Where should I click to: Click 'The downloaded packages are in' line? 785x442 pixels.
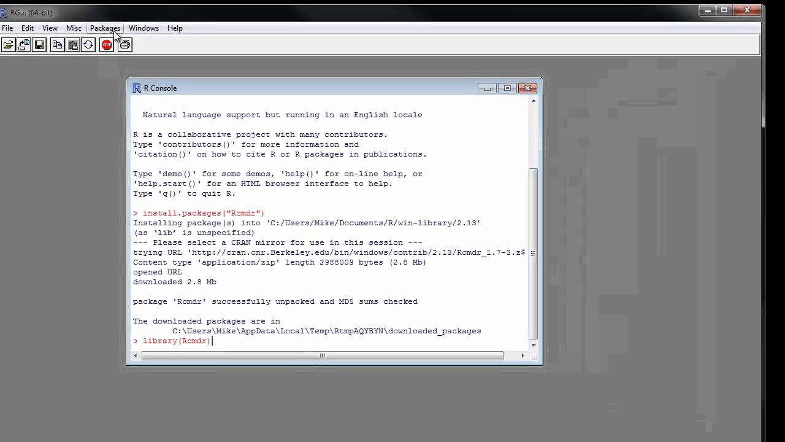pos(207,321)
